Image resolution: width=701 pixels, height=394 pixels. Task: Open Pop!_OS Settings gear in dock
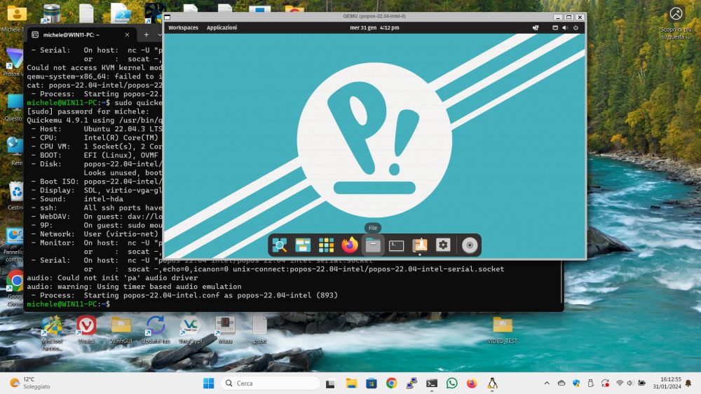click(x=442, y=245)
